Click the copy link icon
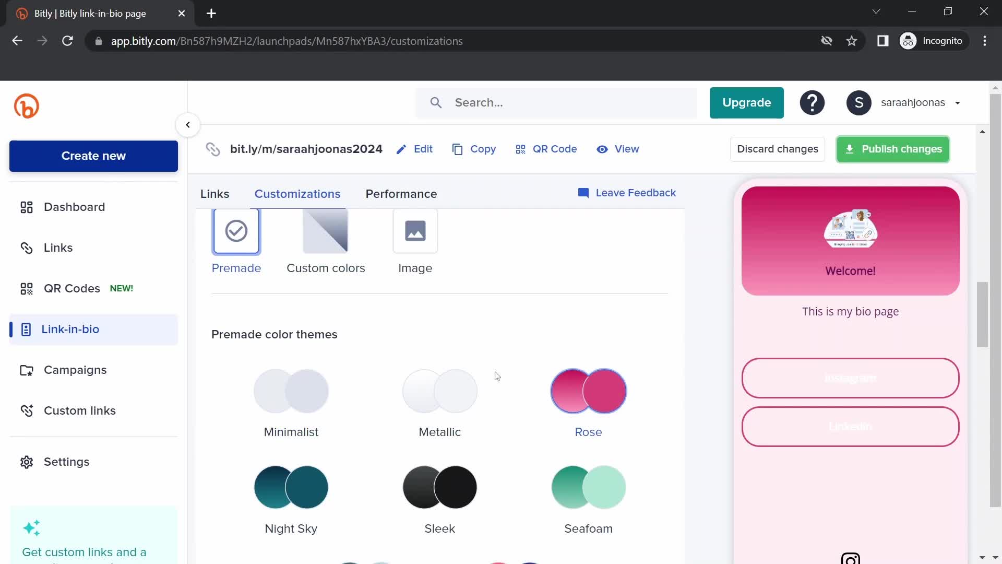The width and height of the screenshot is (1002, 564). tap(457, 149)
